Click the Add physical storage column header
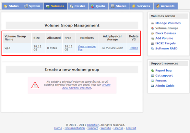Image resolution: width=190 pixels, height=133 pixels. [x=112, y=38]
